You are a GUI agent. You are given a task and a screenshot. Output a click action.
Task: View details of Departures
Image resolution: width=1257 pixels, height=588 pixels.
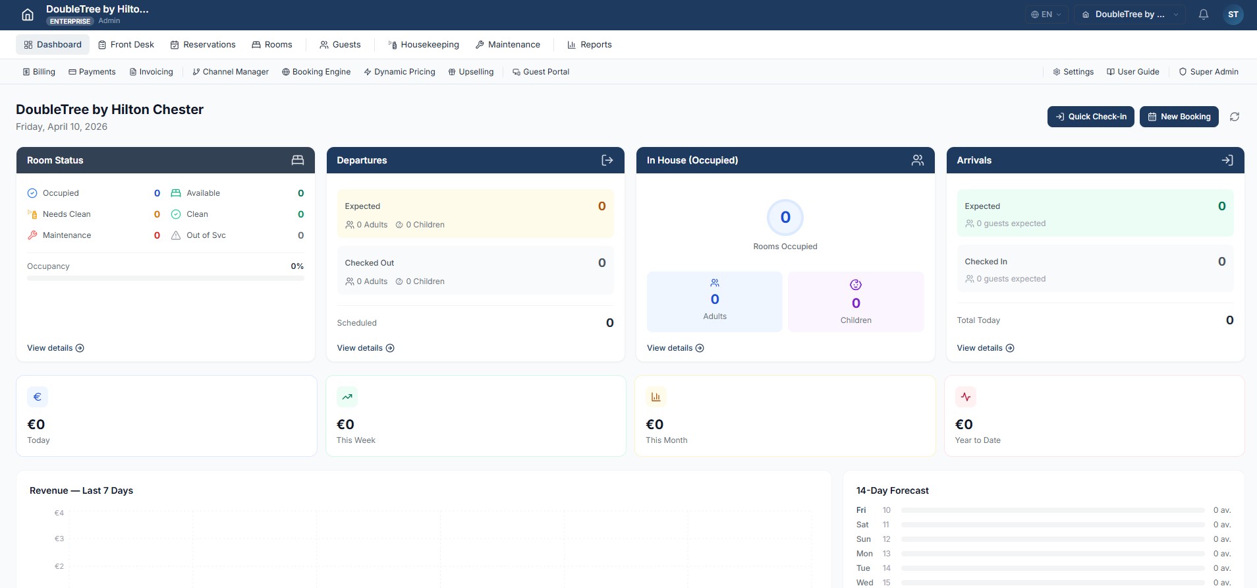coord(366,348)
